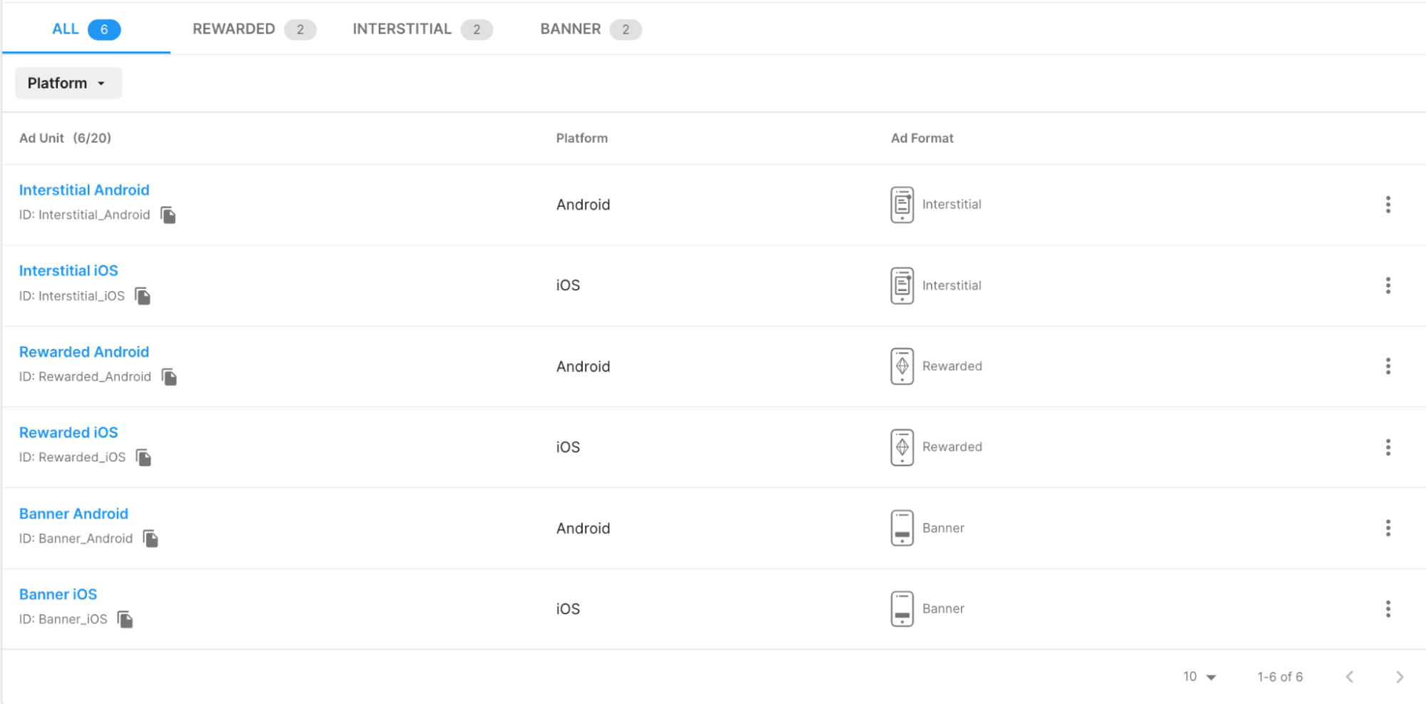The width and height of the screenshot is (1426, 704).
Task: Open rows-per-page dropdown showing 10
Action: point(1199,677)
